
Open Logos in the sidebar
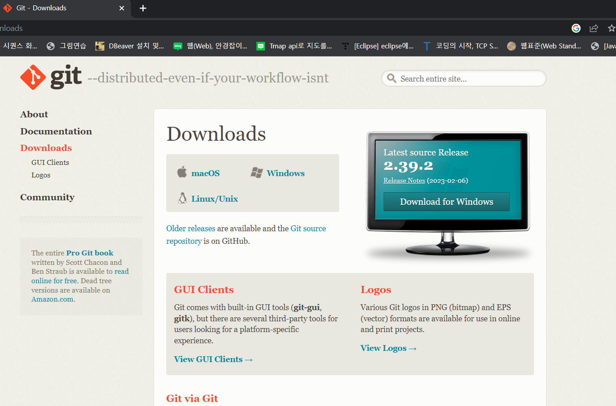coord(41,175)
